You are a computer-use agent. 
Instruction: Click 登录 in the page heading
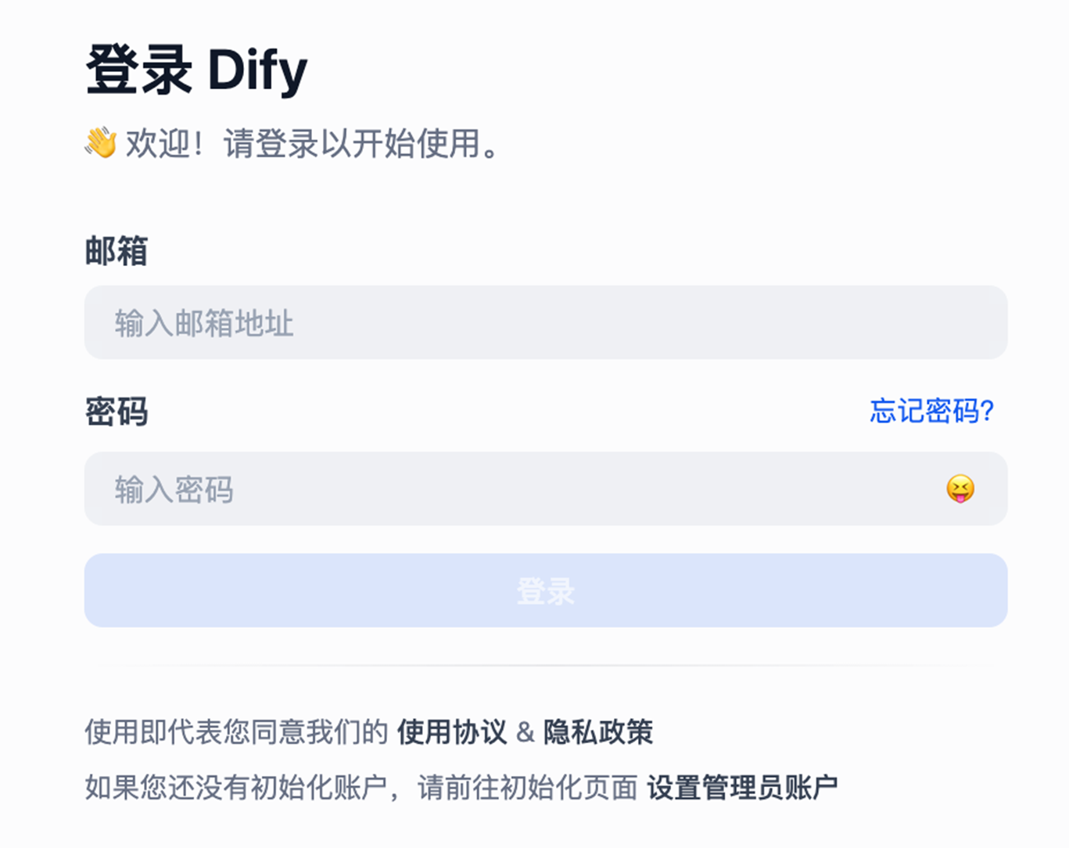138,70
